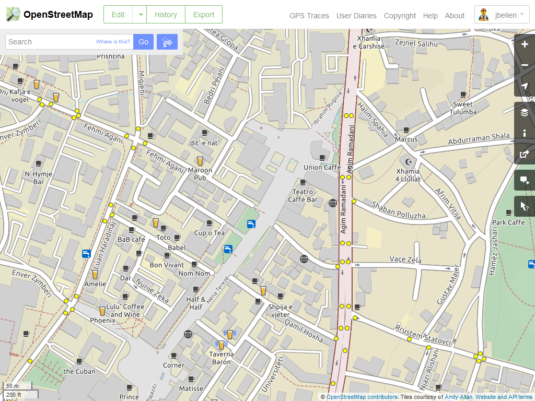Click the OpenStreetMap logo
The image size is (535, 401).
(x=50, y=15)
